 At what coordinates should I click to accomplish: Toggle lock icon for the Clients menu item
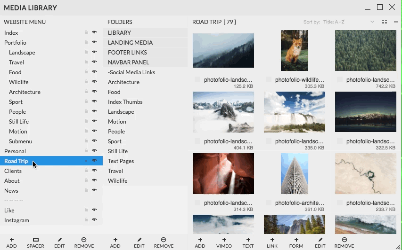click(x=86, y=171)
